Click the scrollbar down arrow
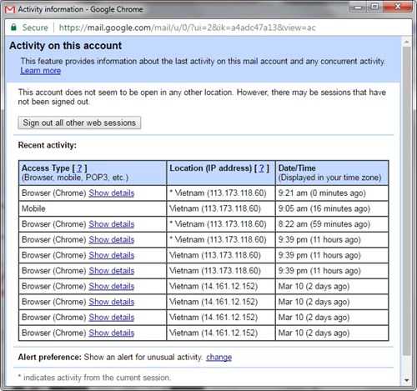The width and height of the screenshot is (417, 391). [x=407, y=380]
